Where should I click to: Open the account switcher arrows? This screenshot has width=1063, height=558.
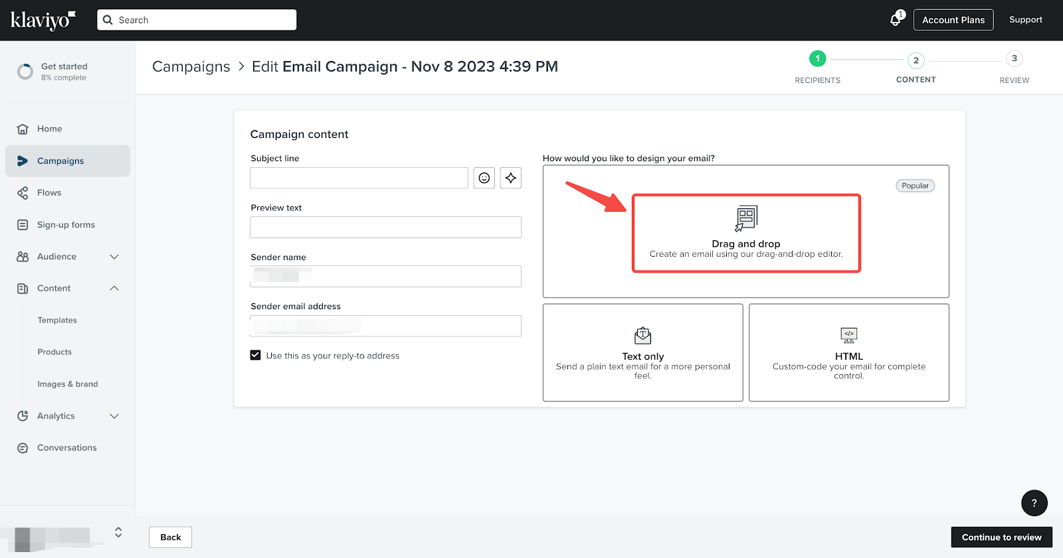pos(118,532)
